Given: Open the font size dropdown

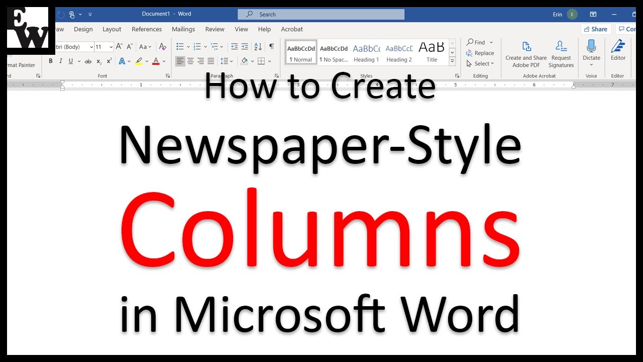Looking at the screenshot, I should click(x=111, y=47).
